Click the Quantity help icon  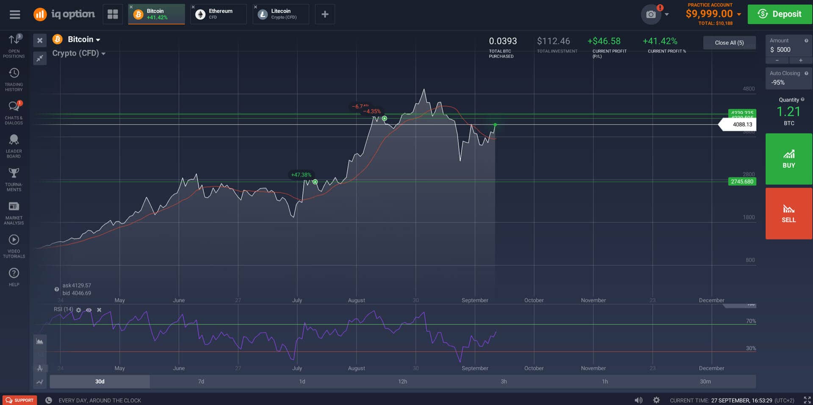click(x=802, y=100)
